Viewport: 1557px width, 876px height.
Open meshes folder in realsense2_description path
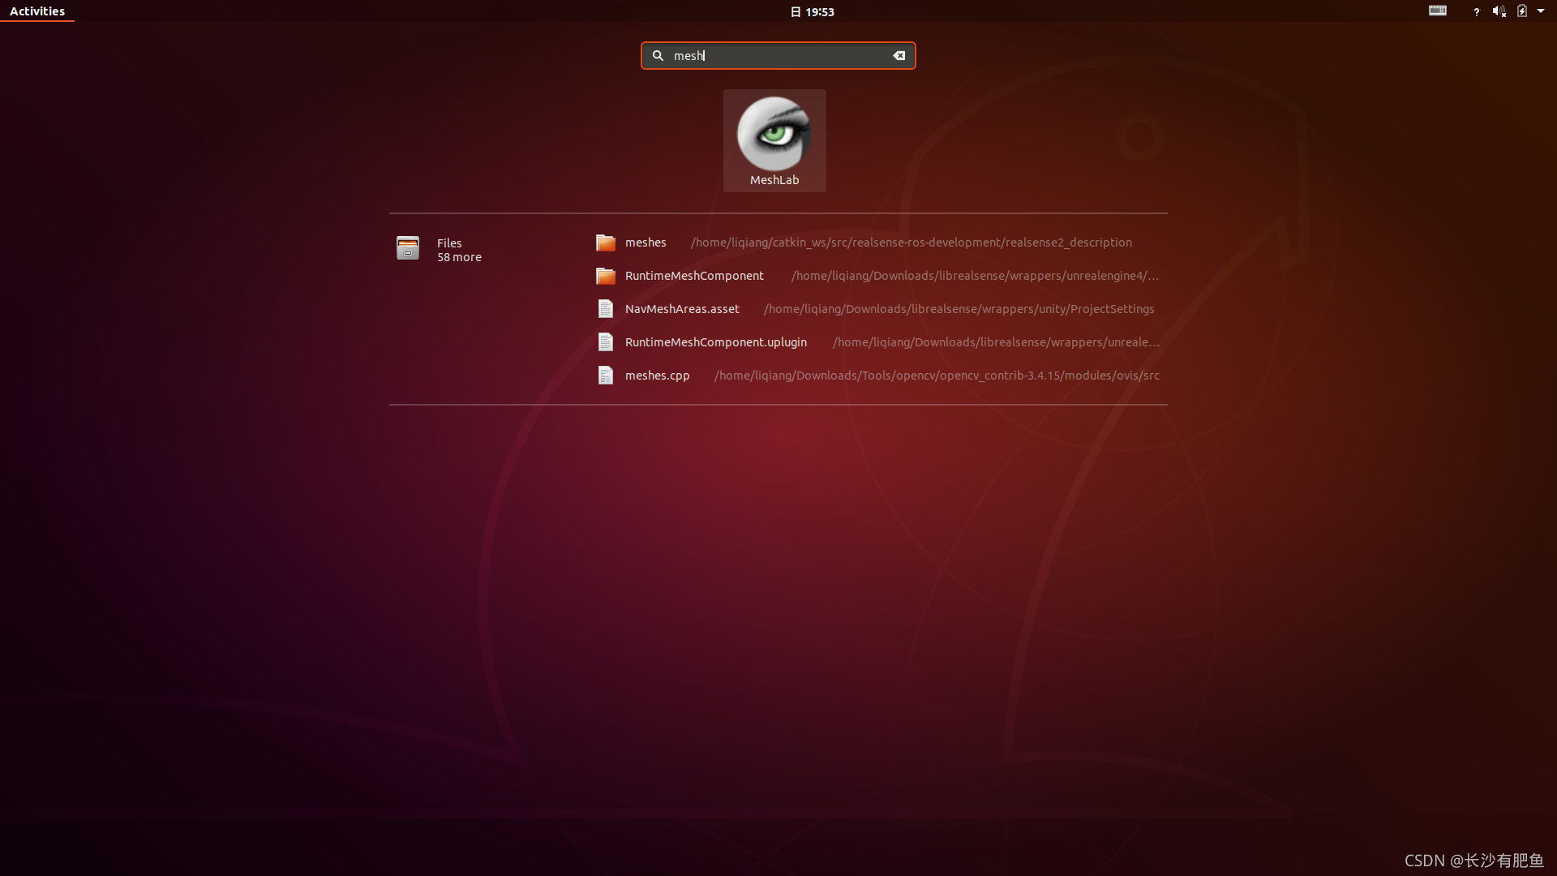(x=910, y=243)
